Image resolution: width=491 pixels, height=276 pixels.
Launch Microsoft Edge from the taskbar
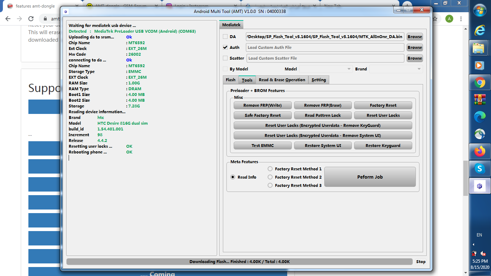tap(479, 116)
